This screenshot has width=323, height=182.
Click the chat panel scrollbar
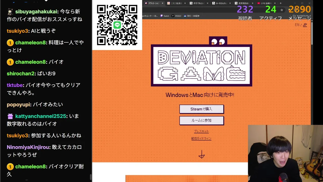[91, 177]
